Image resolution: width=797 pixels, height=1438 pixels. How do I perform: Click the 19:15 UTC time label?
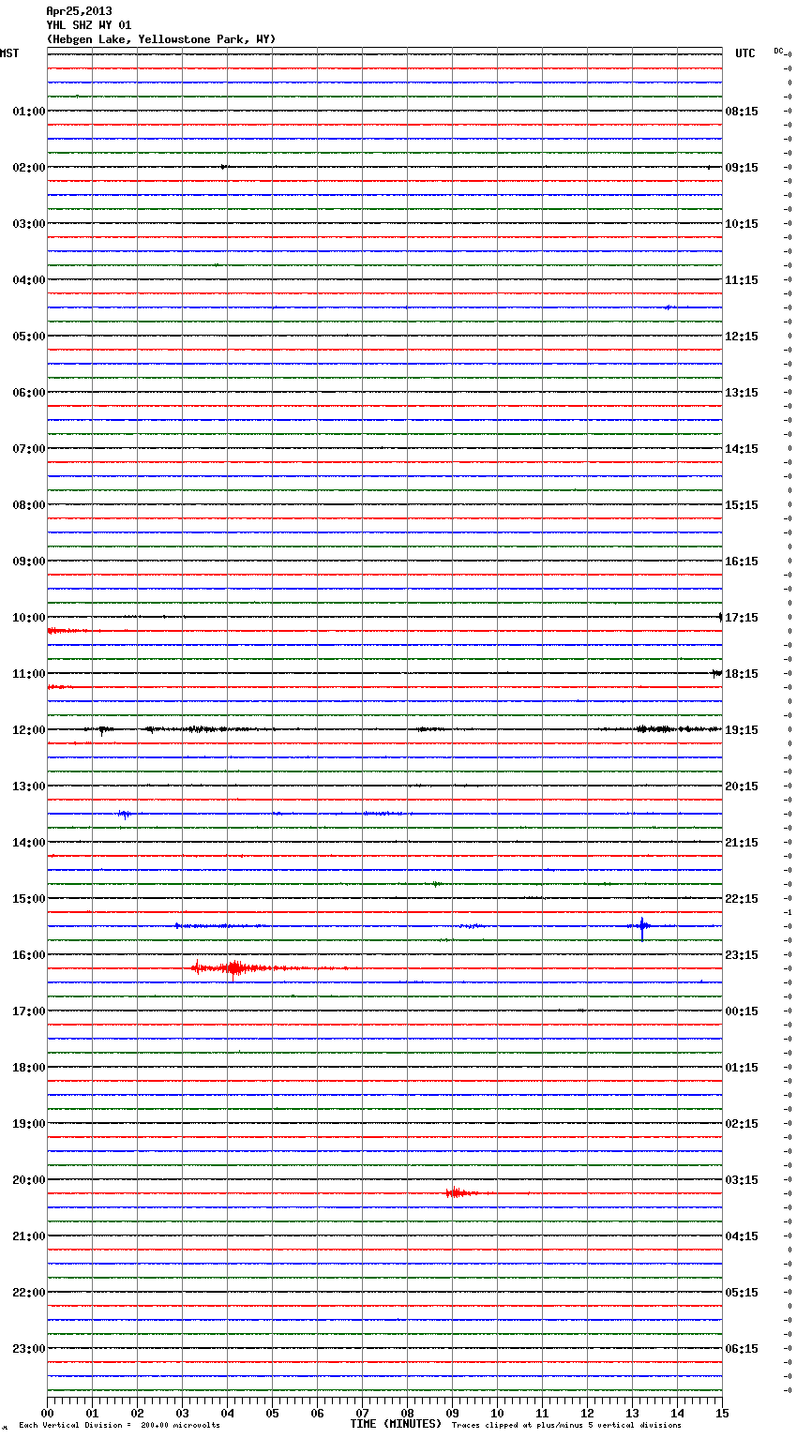(742, 730)
